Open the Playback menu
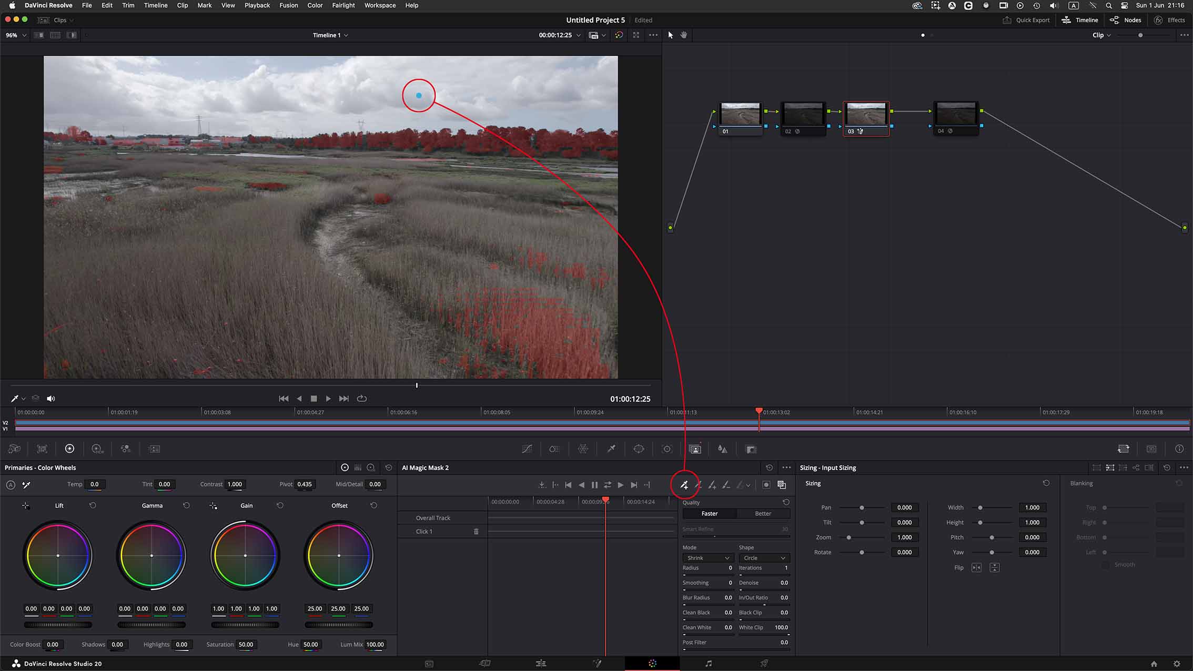Screen dimensions: 1193x671 pyautogui.click(x=257, y=5)
